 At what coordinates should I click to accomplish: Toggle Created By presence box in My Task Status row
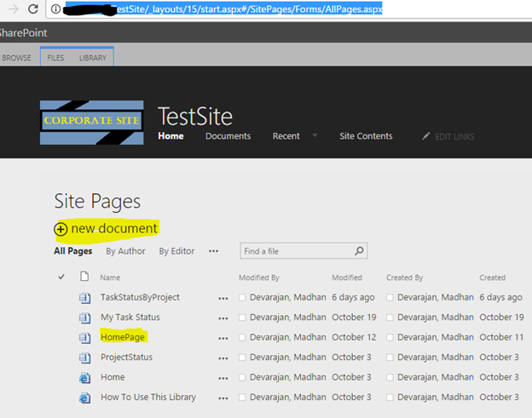click(390, 318)
